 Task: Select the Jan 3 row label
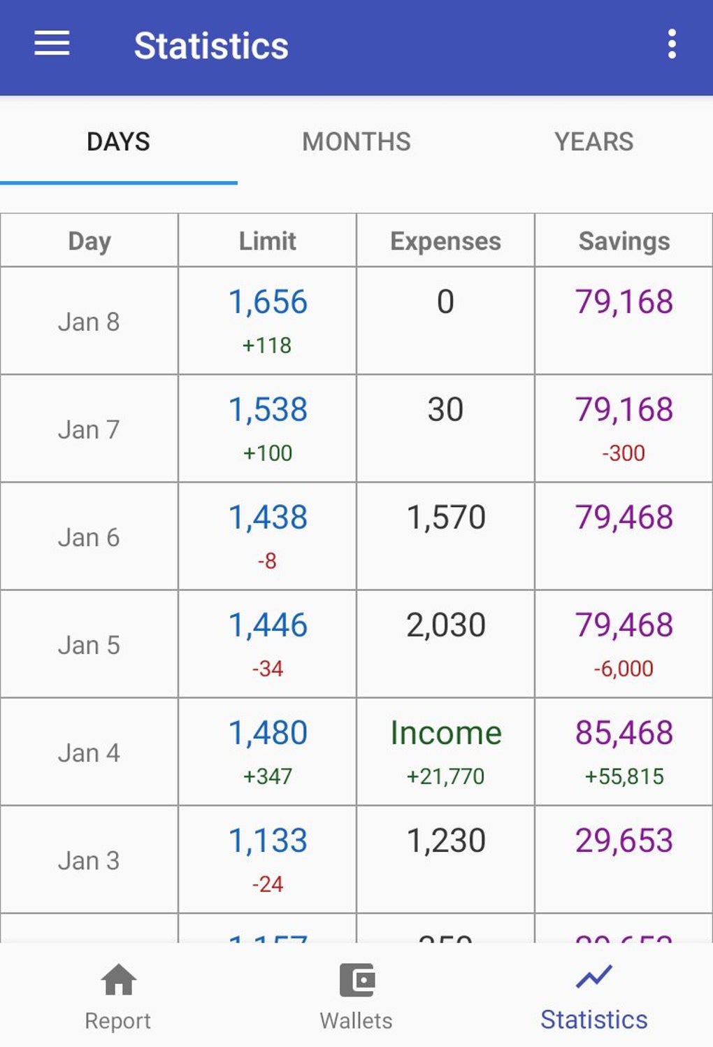89,860
